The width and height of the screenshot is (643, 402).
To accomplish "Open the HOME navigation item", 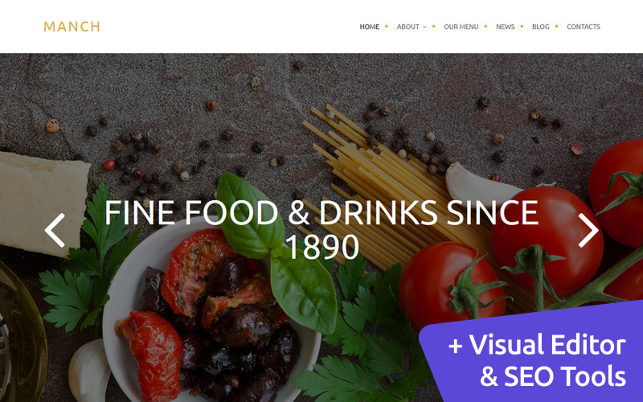I will coord(370,27).
